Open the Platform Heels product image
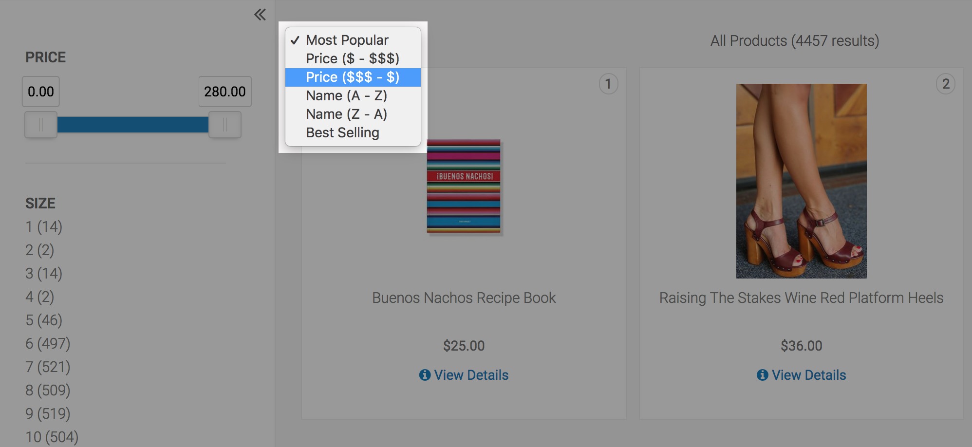This screenshot has width=972, height=447. (x=801, y=181)
